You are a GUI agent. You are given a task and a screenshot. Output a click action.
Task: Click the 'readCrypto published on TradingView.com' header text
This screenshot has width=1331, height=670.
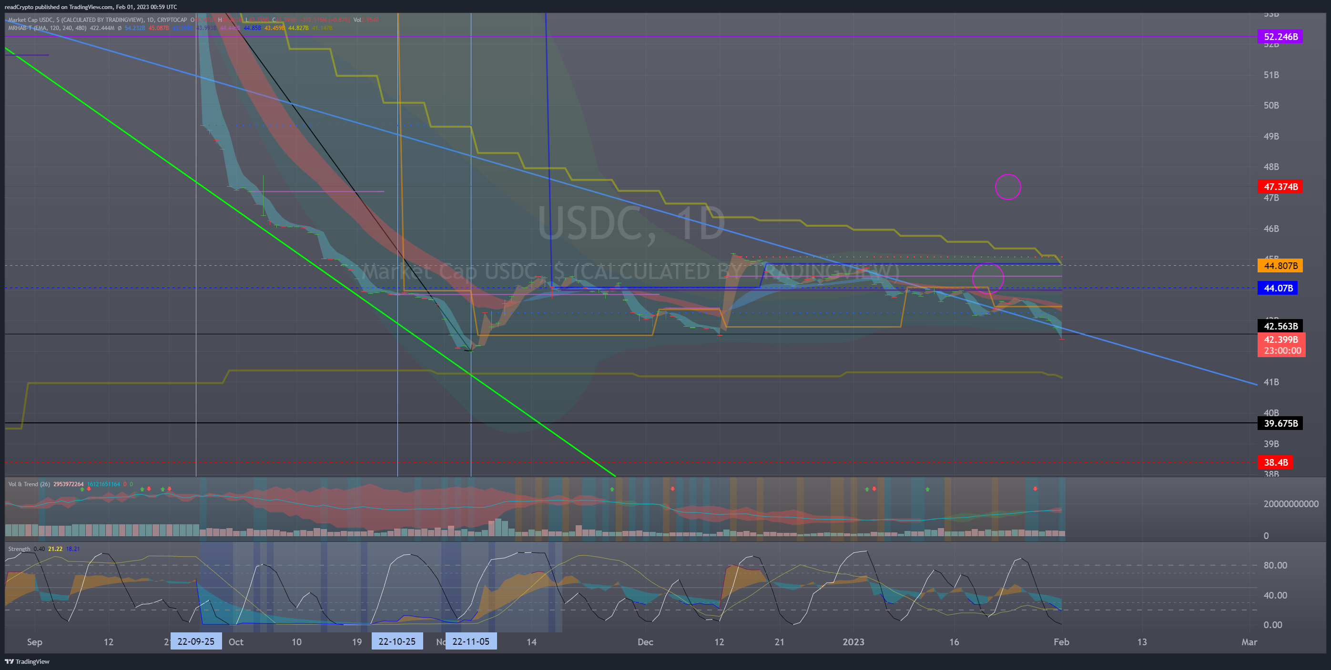point(59,7)
